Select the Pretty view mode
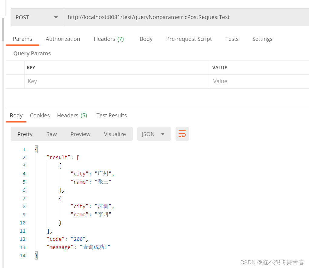Screen dimensions: 309x268 click(25, 134)
